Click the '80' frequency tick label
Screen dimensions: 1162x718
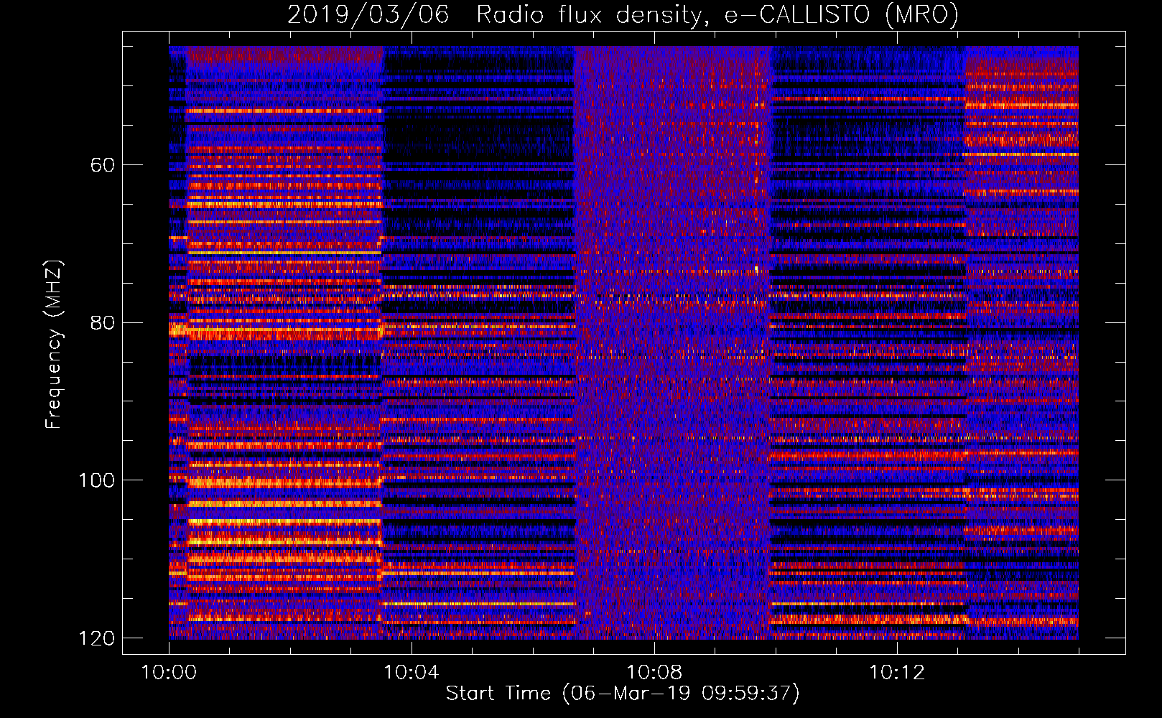pyautogui.click(x=102, y=322)
